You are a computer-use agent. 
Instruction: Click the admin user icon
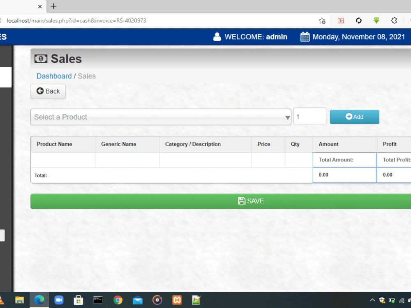click(x=217, y=37)
